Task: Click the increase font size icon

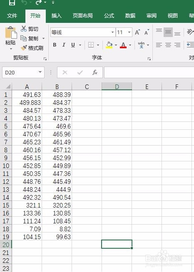Action: [x=137, y=32]
